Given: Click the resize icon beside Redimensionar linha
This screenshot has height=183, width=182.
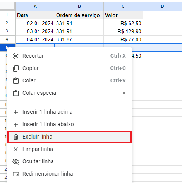Looking at the screenshot, I should tap(16, 174).
